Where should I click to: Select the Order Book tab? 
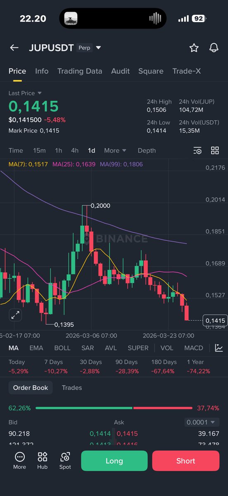coord(31,388)
